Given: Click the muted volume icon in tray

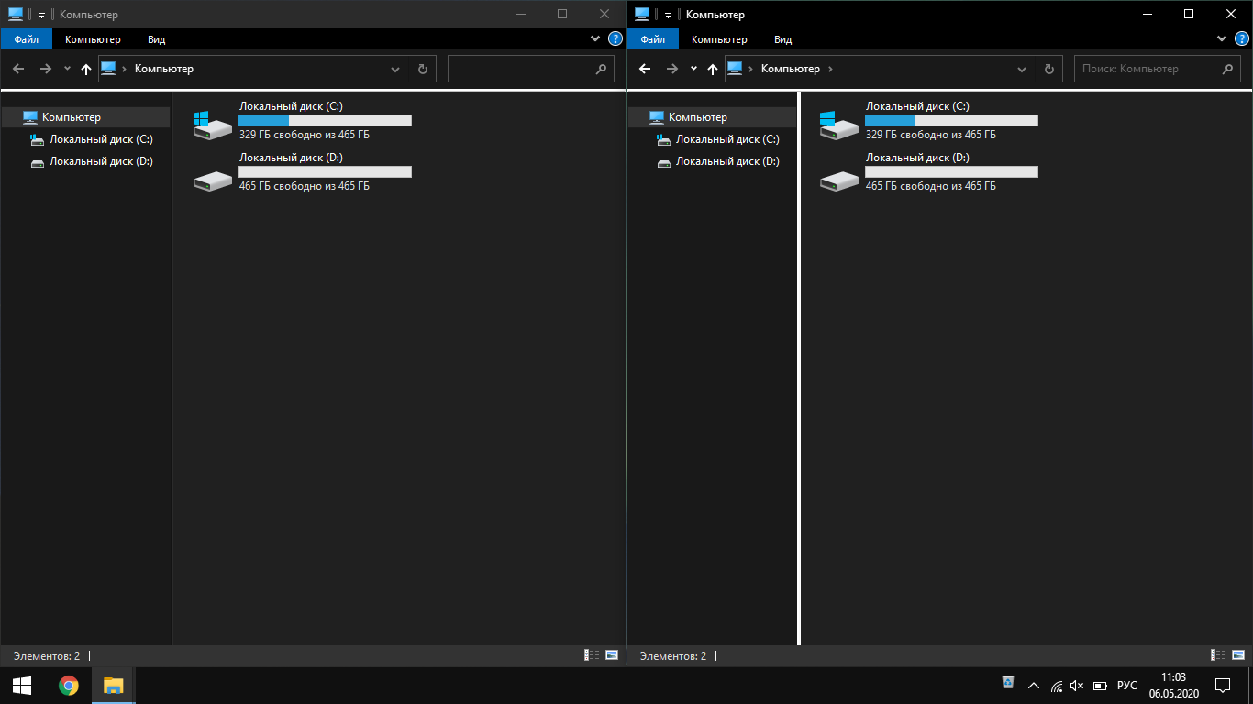Looking at the screenshot, I should click(x=1078, y=686).
